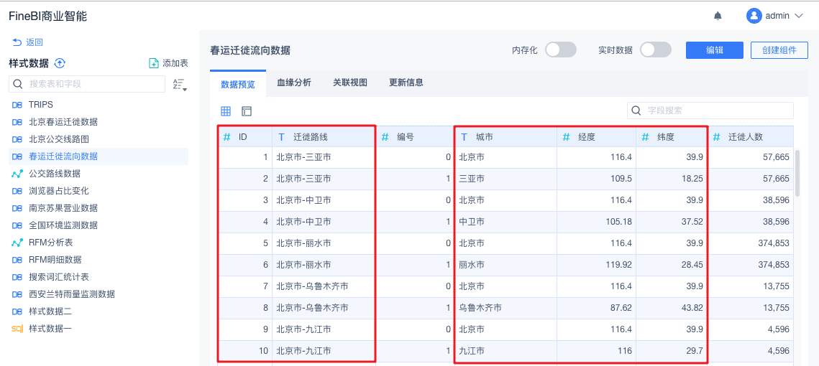
Task: Open the notification bell
Action: pyautogui.click(x=718, y=16)
